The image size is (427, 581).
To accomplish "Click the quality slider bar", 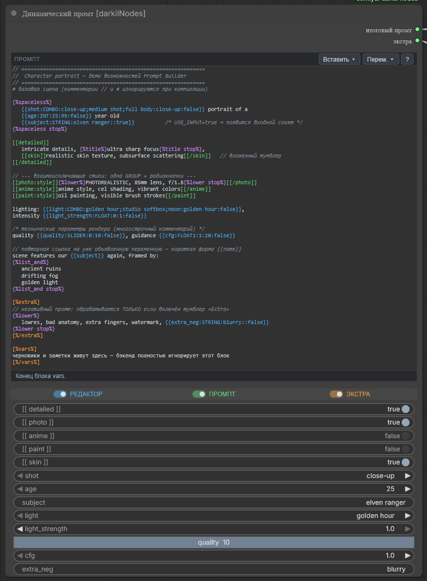I will coord(214,543).
